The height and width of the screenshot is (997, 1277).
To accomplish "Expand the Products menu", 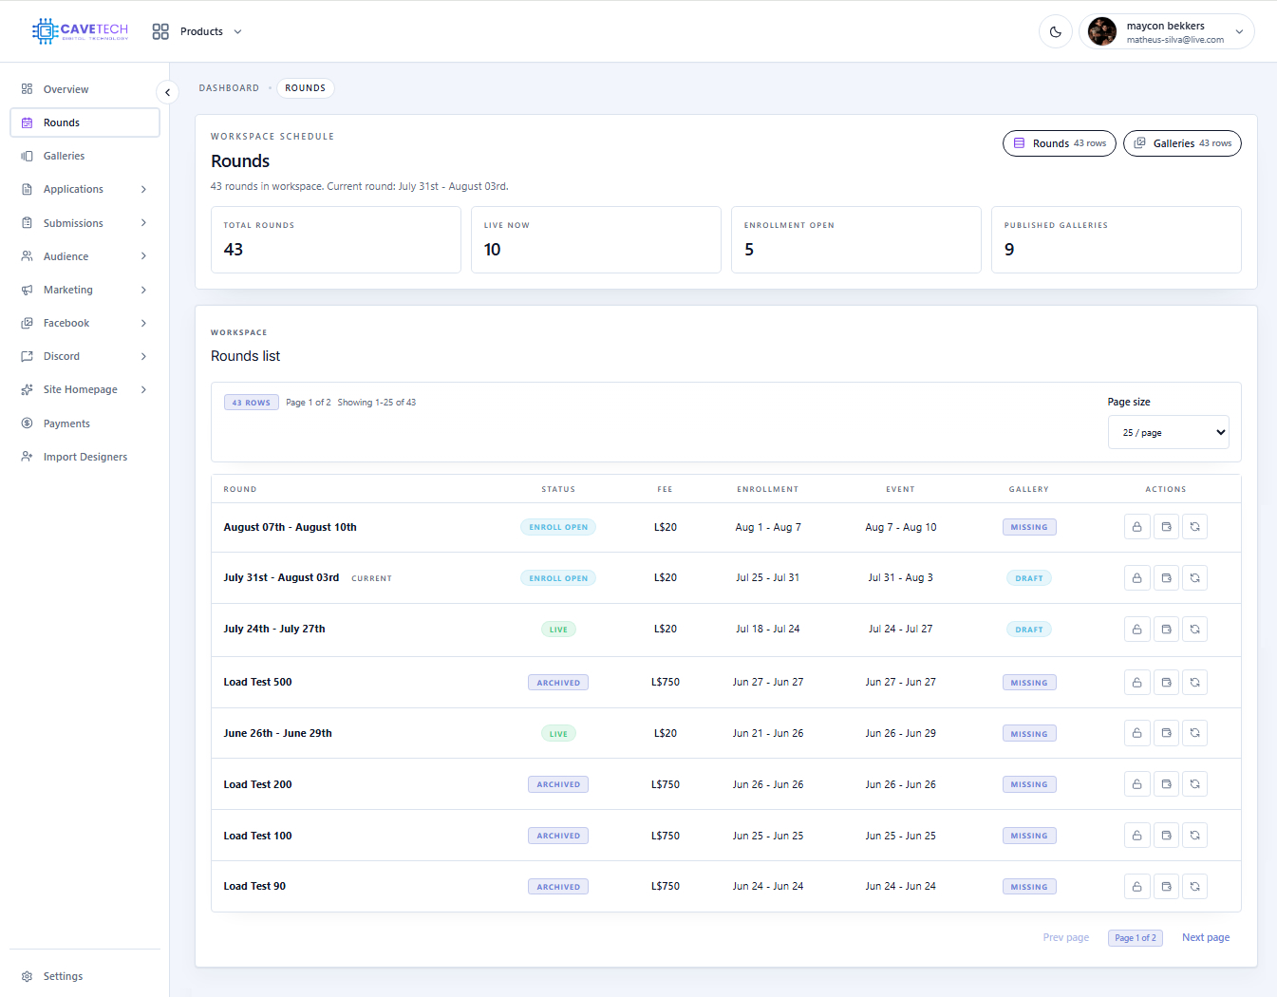I will [197, 31].
